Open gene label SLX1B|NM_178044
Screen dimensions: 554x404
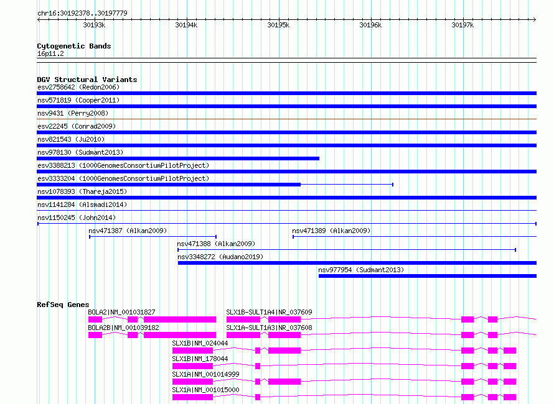(200, 359)
